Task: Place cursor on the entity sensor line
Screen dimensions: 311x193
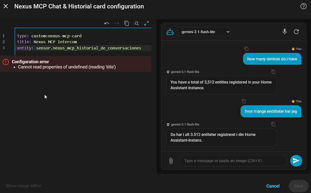Action: [79, 48]
